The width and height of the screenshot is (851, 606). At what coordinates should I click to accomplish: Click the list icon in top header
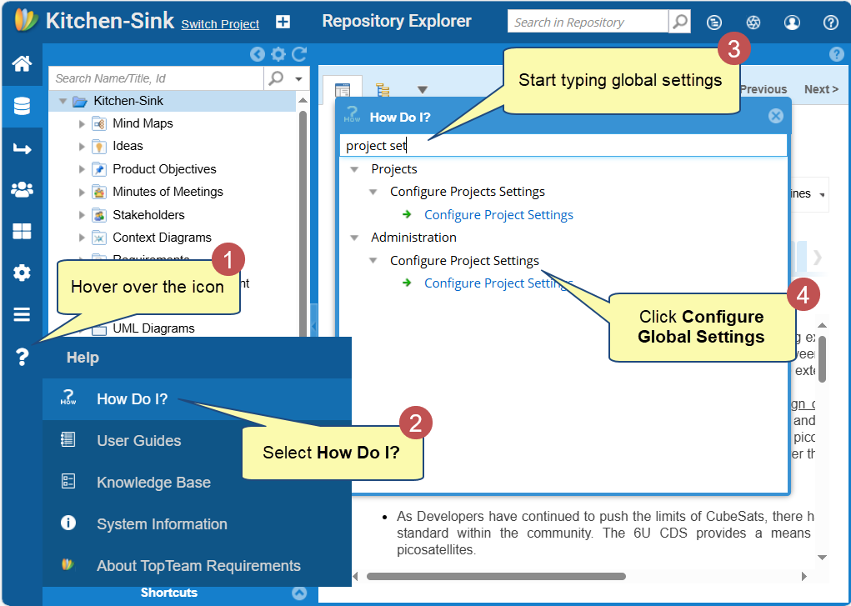[x=714, y=23]
